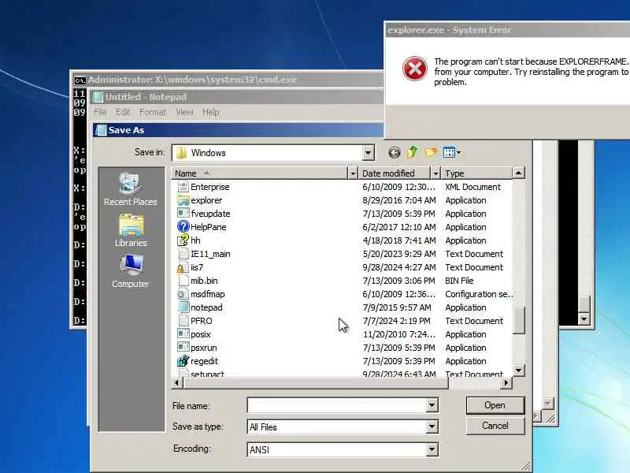This screenshot has height=473, width=630.
Task: Select the iis7 locked file icon
Action: [183, 267]
